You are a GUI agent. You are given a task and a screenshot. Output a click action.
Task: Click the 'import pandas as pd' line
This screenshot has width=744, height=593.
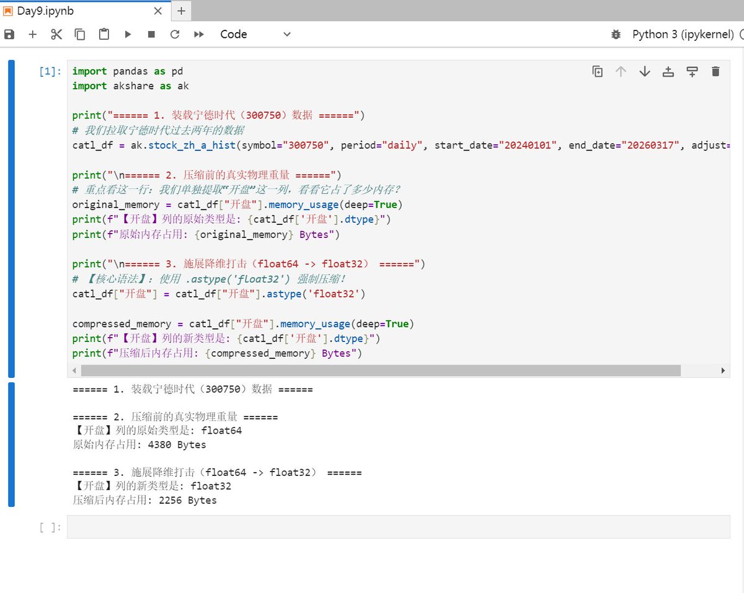128,71
